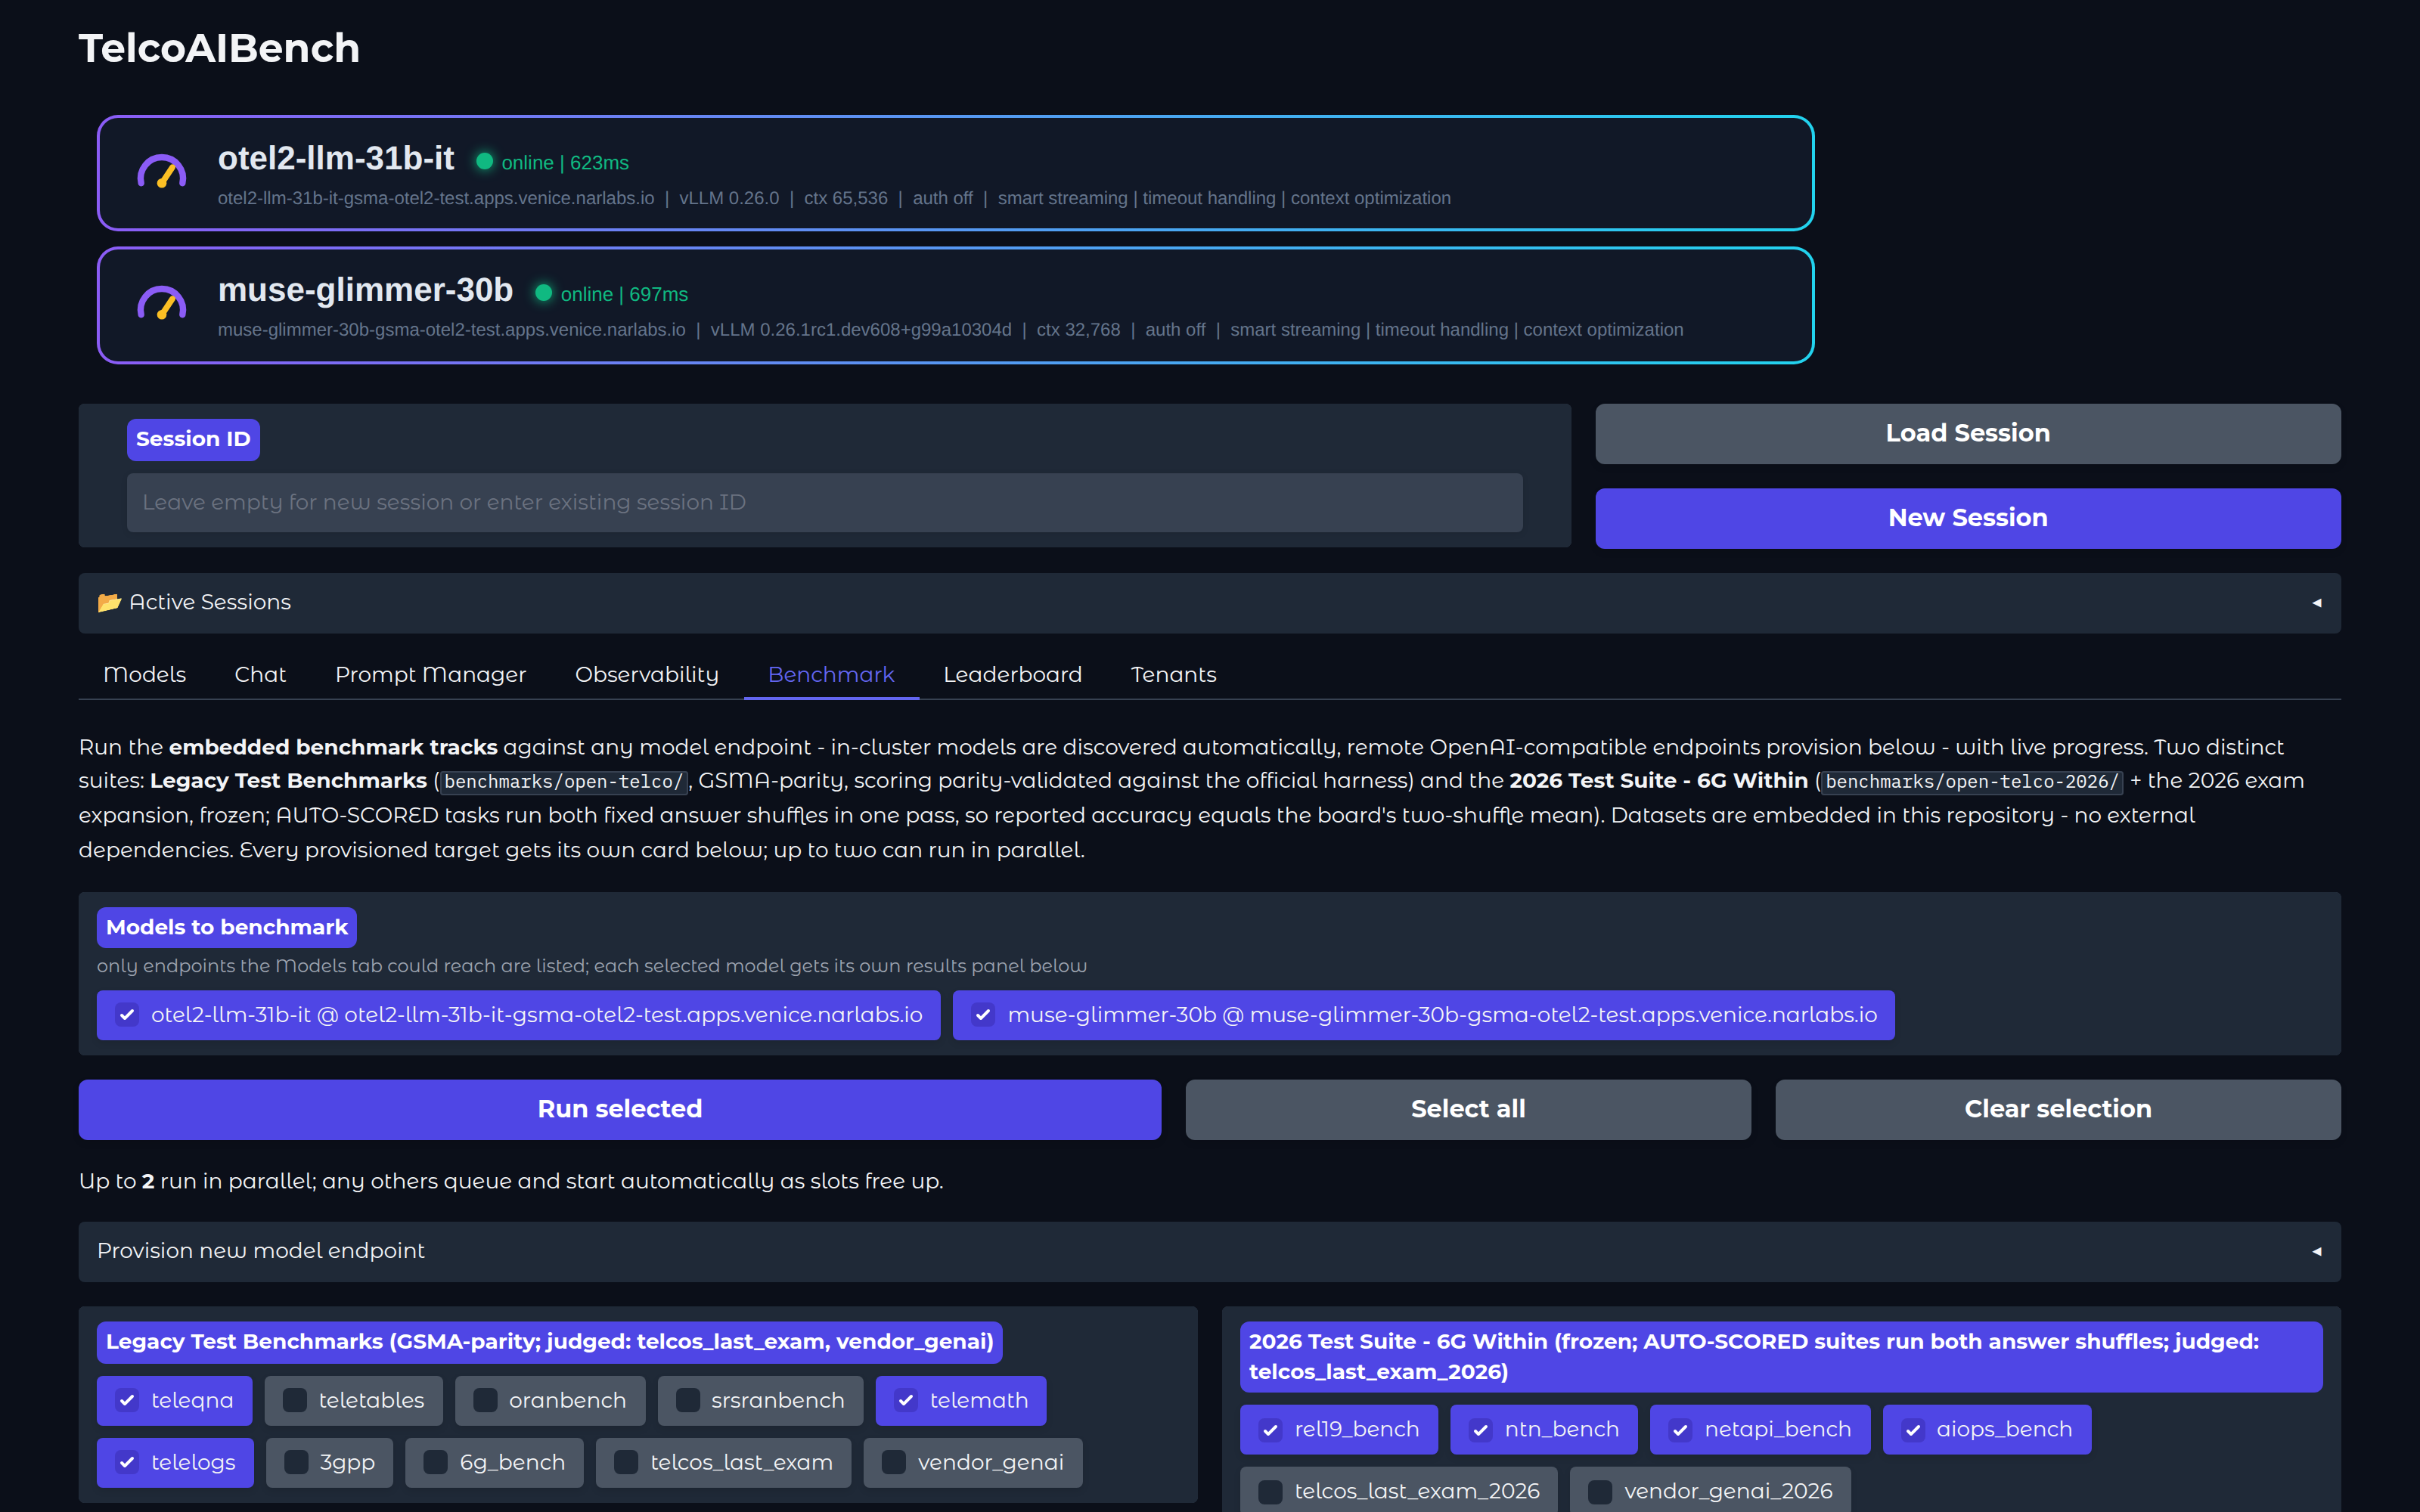Click the Clear selection button
The image size is (2420, 1512).
(2058, 1109)
